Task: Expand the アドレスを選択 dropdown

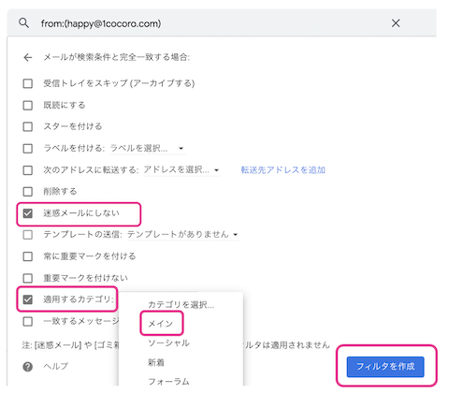Action: [182, 170]
